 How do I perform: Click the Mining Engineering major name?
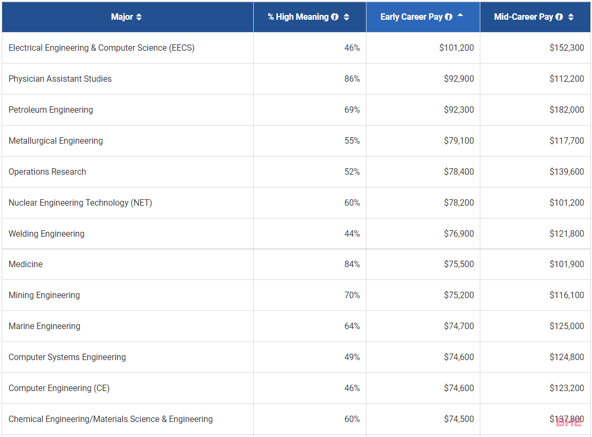pos(44,295)
